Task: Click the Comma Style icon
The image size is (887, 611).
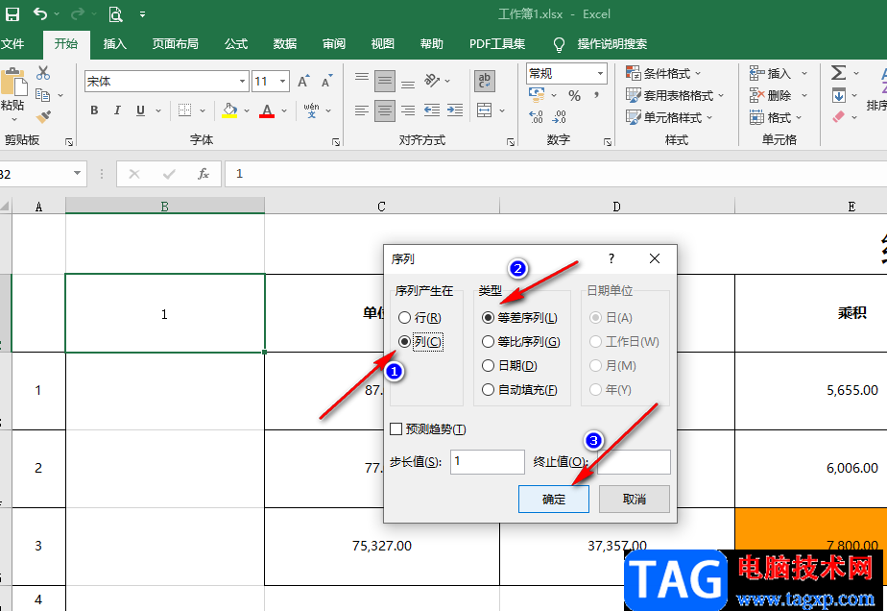Action: click(x=596, y=96)
